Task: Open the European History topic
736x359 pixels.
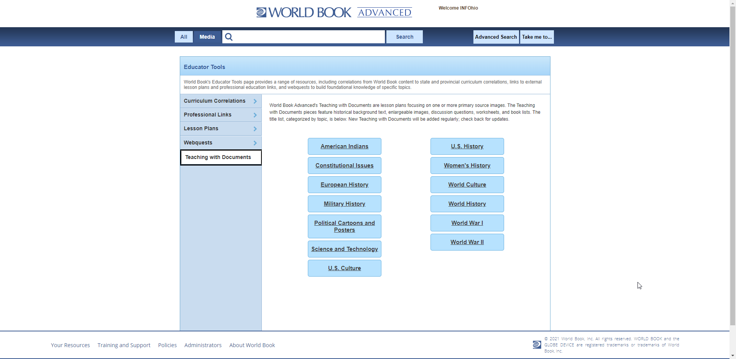Action: coord(344,185)
